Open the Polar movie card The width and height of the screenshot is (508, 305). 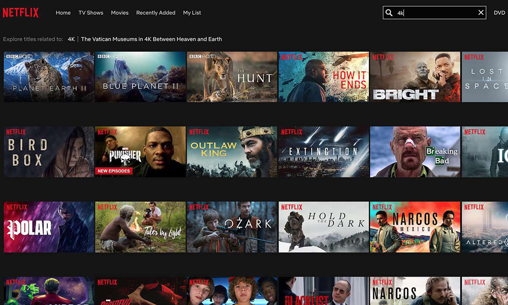point(49,227)
